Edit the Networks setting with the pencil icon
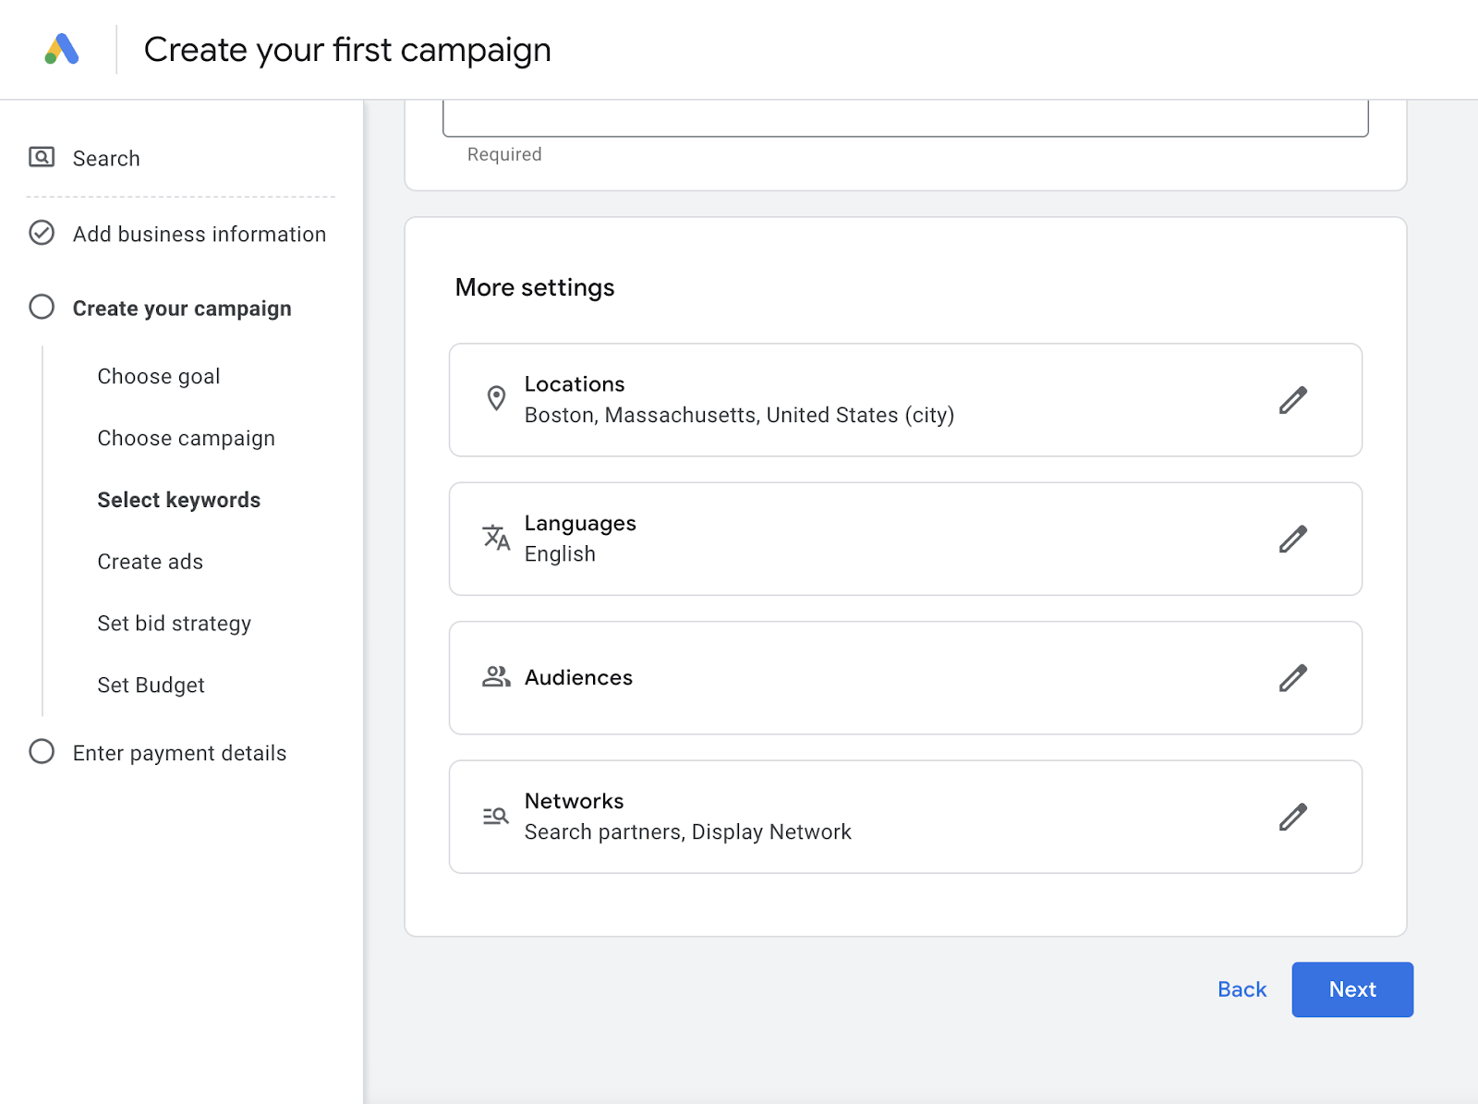Image resolution: width=1478 pixels, height=1104 pixels. pyautogui.click(x=1293, y=817)
